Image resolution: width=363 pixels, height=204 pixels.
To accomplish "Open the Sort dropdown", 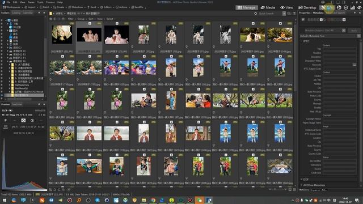I will point(92,19).
